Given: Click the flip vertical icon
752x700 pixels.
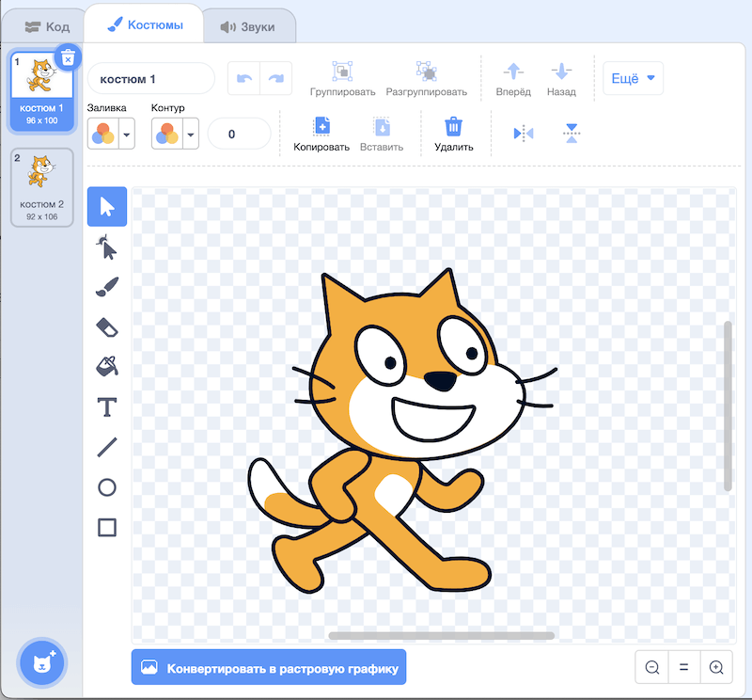Looking at the screenshot, I should tap(572, 134).
